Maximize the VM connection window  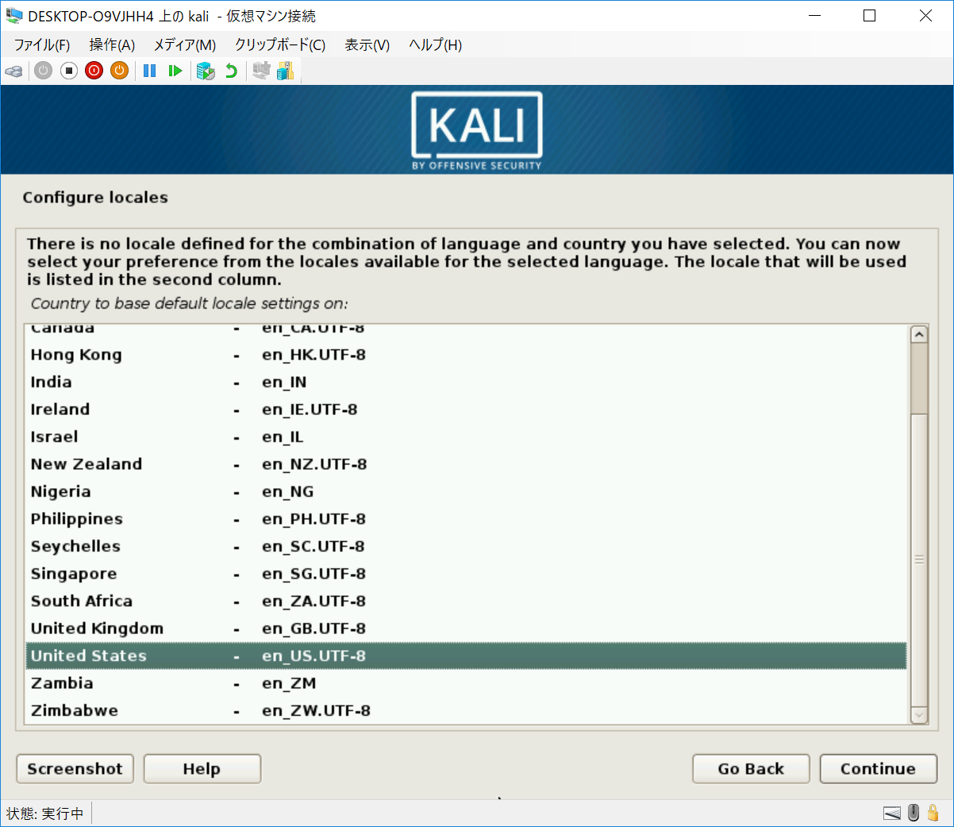(x=869, y=16)
